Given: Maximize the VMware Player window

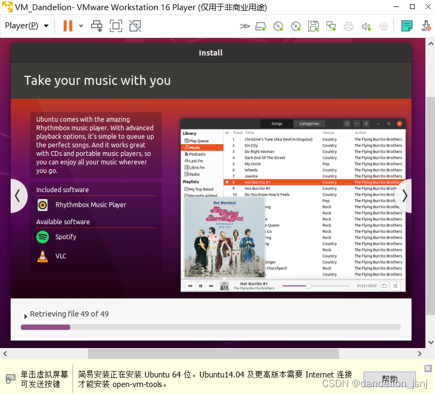Looking at the screenshot, I should click(412, 6).
